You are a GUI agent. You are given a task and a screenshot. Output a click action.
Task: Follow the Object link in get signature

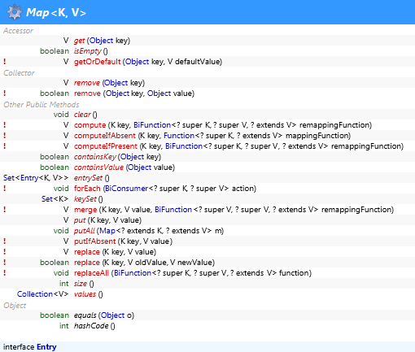pos(102,41)
